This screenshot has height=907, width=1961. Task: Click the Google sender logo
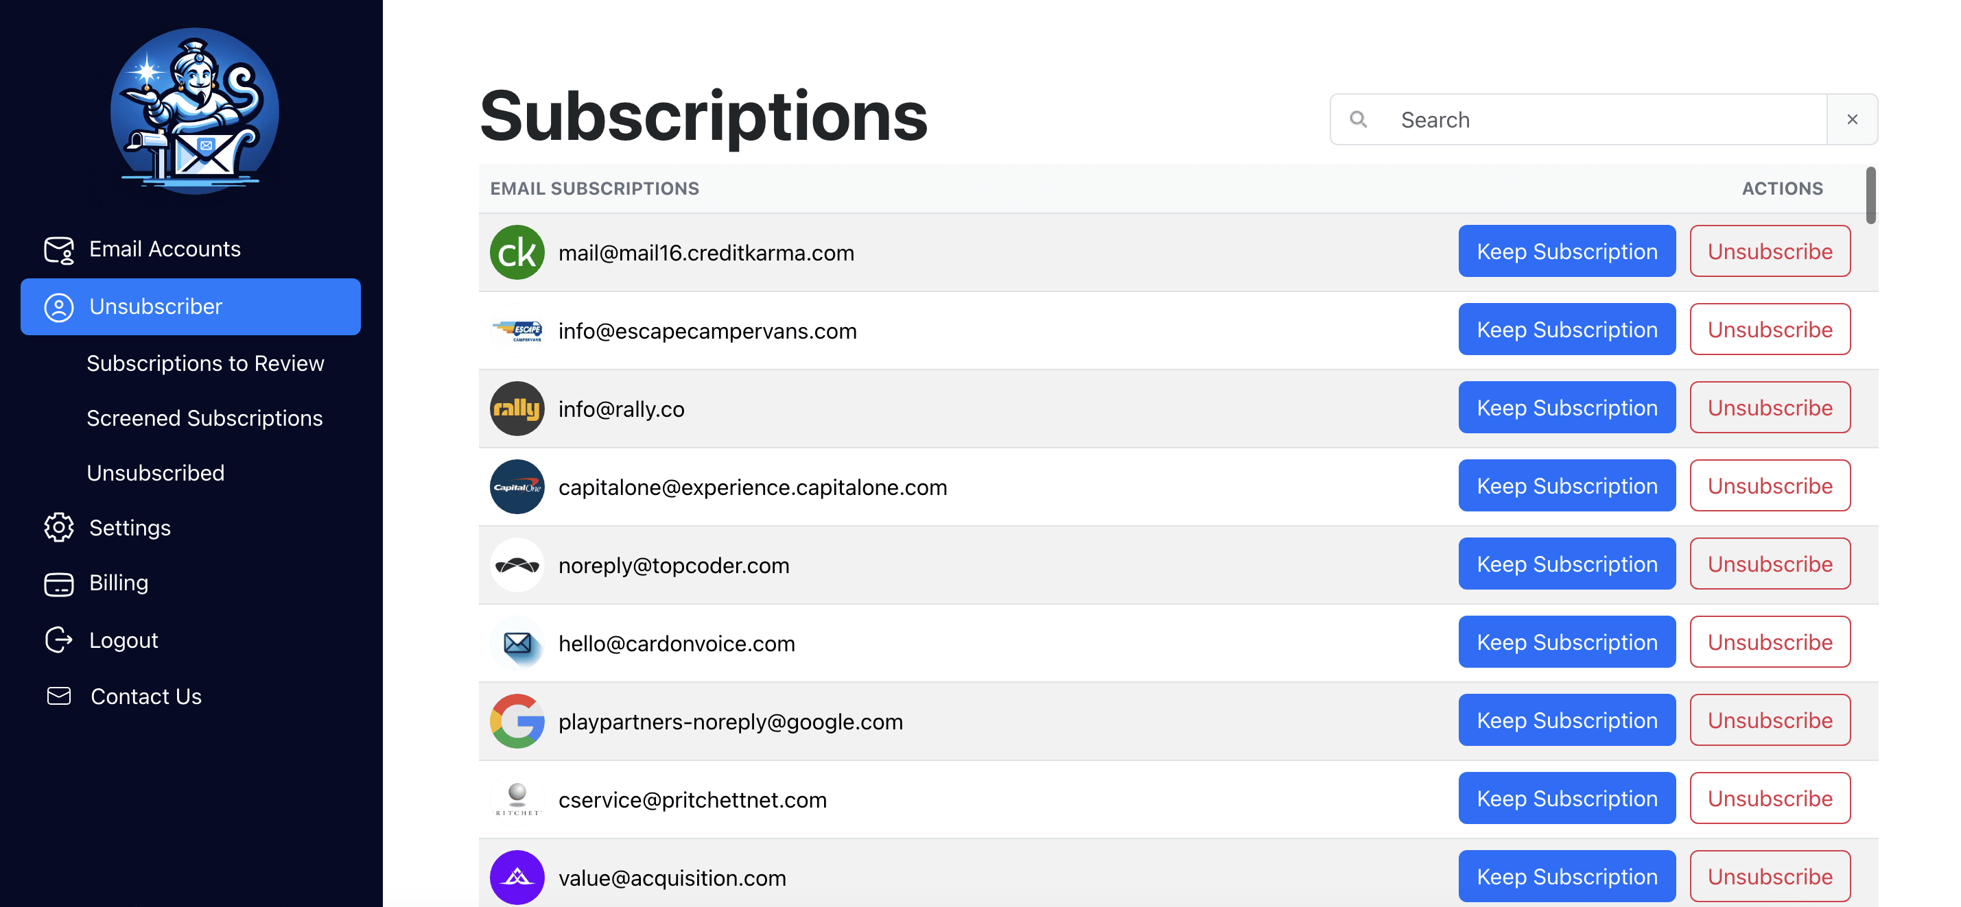point(517,721)
